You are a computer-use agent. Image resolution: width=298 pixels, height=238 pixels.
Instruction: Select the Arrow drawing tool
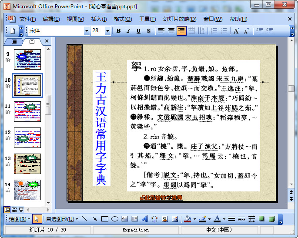click(95, 219)
